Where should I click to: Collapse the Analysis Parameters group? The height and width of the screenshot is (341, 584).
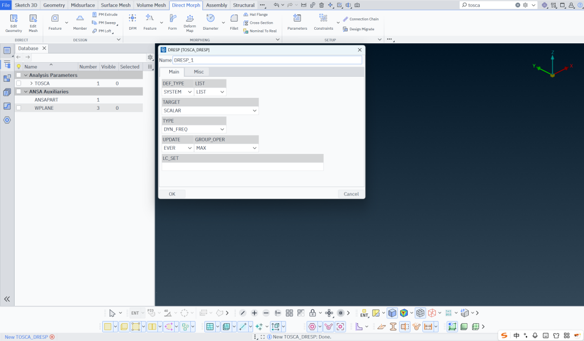pyautogui.click(x=26, y=75)
